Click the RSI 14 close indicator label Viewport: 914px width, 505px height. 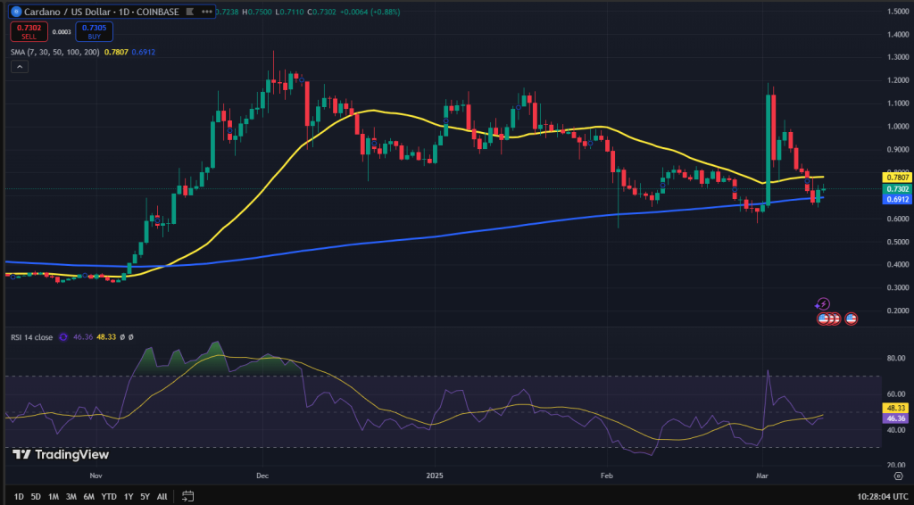[x=32, y=337]
